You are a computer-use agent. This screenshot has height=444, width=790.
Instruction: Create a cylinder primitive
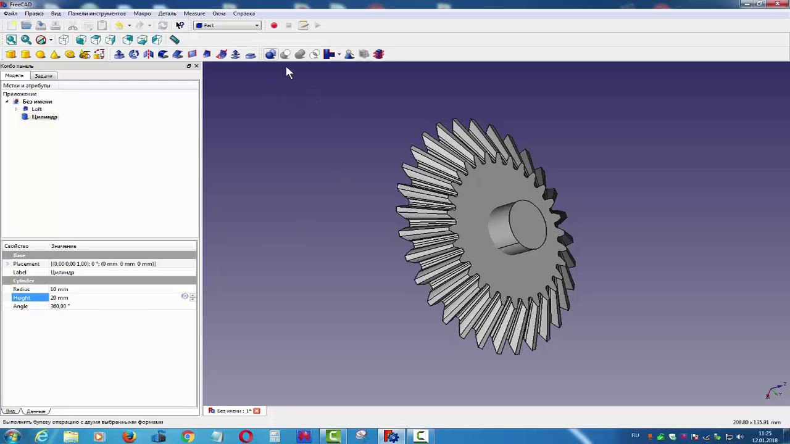click(26, 54)
